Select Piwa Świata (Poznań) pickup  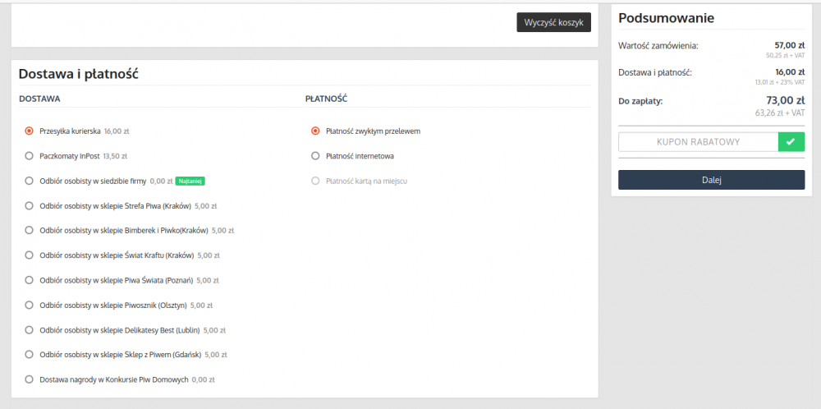click(30, 280)
